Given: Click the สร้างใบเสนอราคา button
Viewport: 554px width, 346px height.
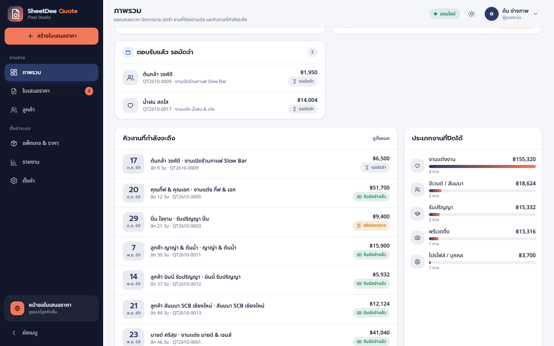Looking at the screenshot, I should (x=52, y=36).
